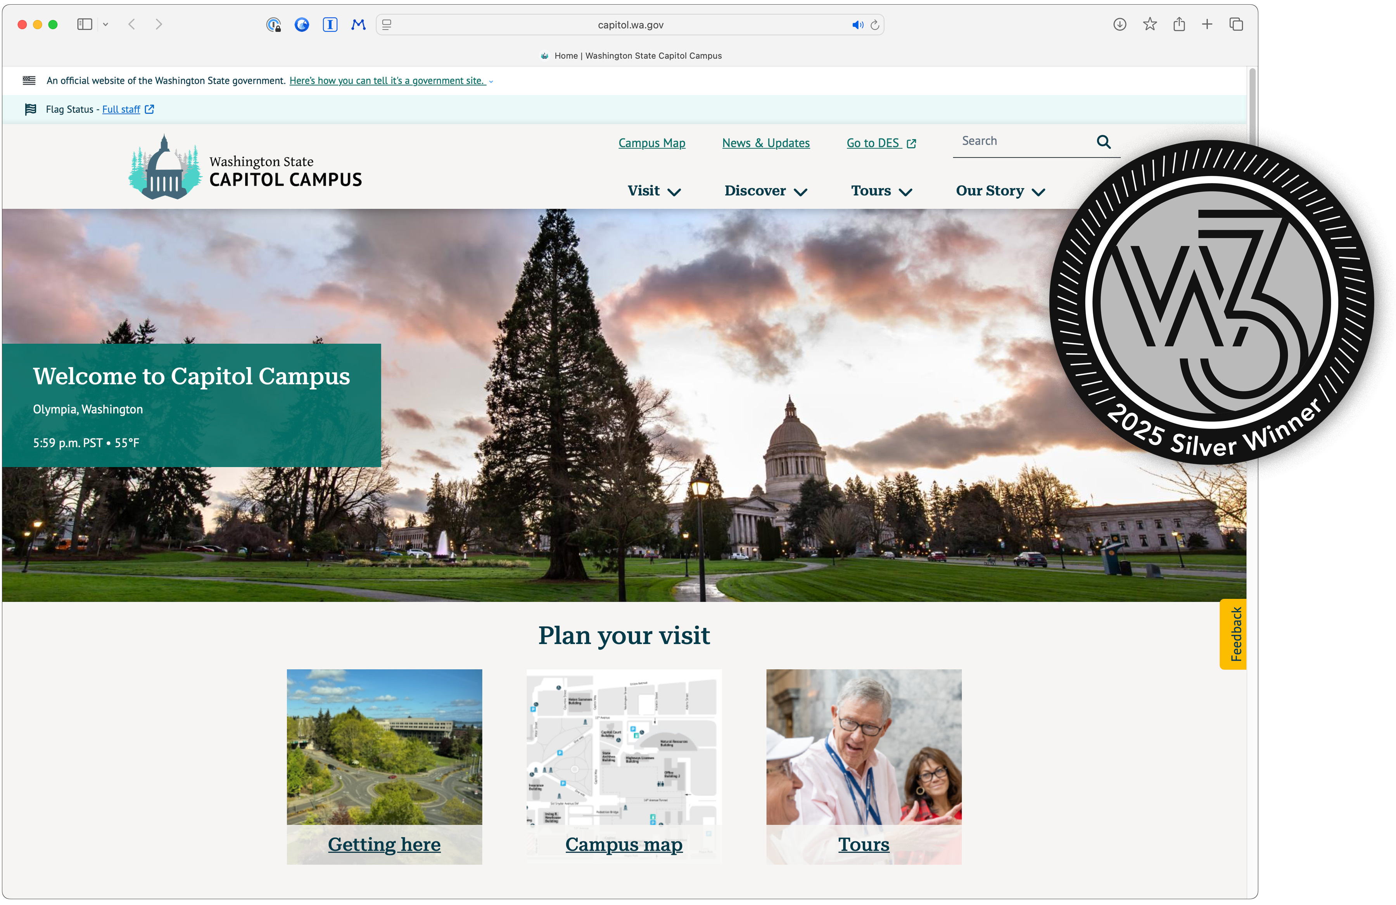Follow the News & Updates link
The width and height of the screenshot is (1396, 905).
(765, 143)
